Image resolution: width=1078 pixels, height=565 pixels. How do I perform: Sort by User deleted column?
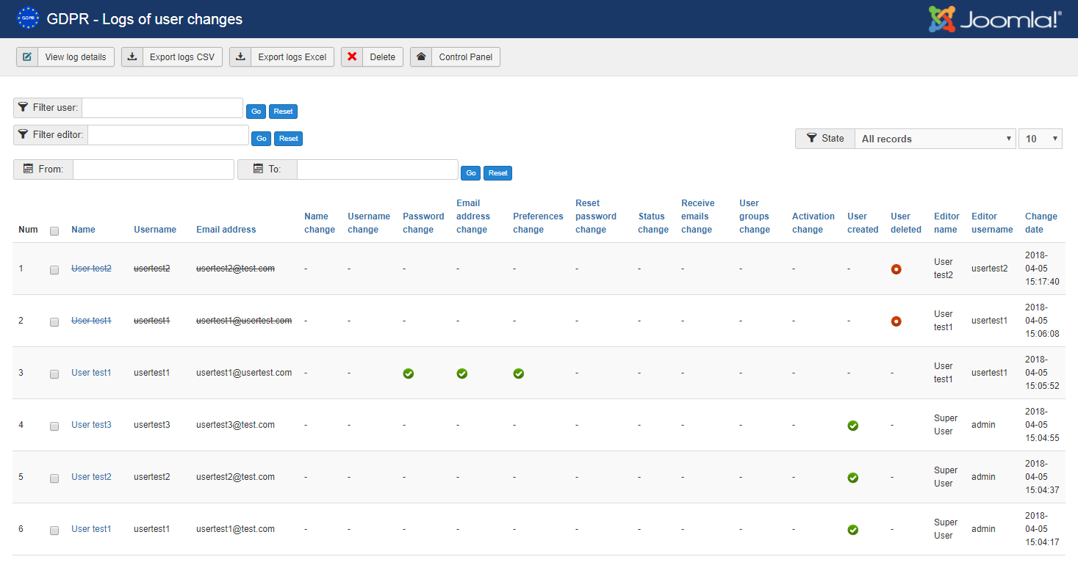coord(906,223)
